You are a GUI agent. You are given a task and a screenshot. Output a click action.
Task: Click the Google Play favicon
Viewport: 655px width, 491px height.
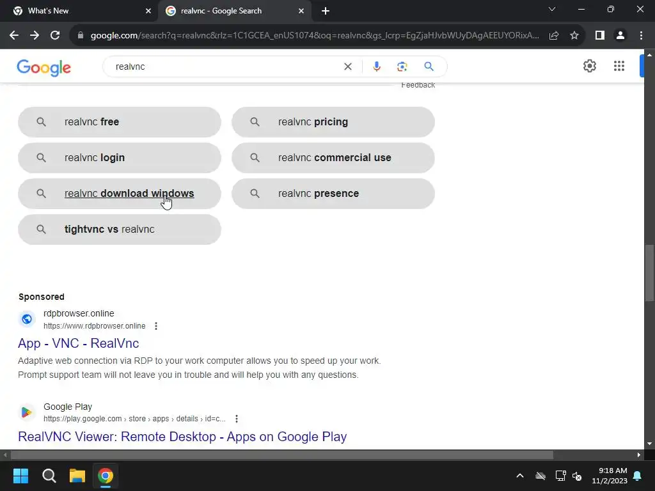27,412
